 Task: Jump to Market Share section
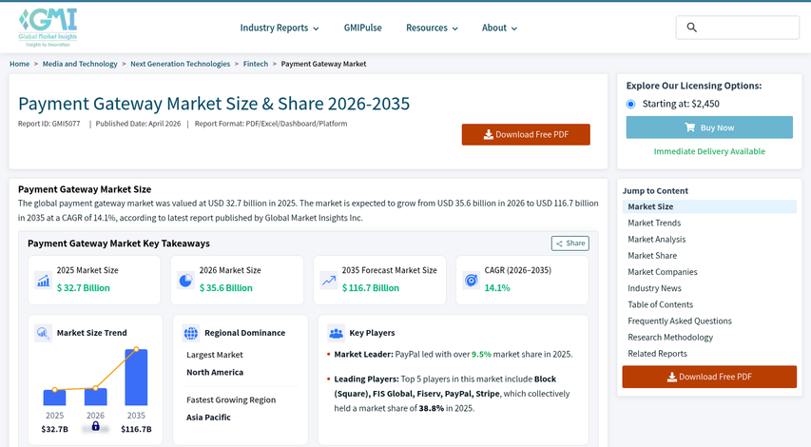pos(652,256)
